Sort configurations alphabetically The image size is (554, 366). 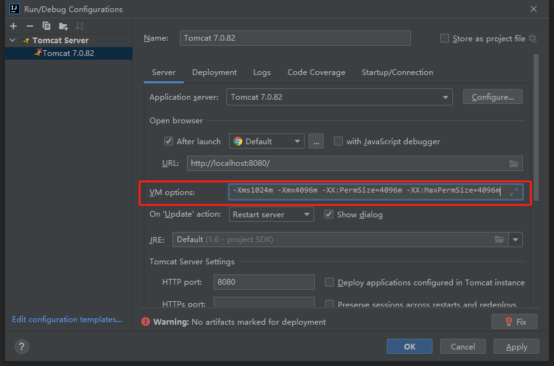tap(80, 26)
